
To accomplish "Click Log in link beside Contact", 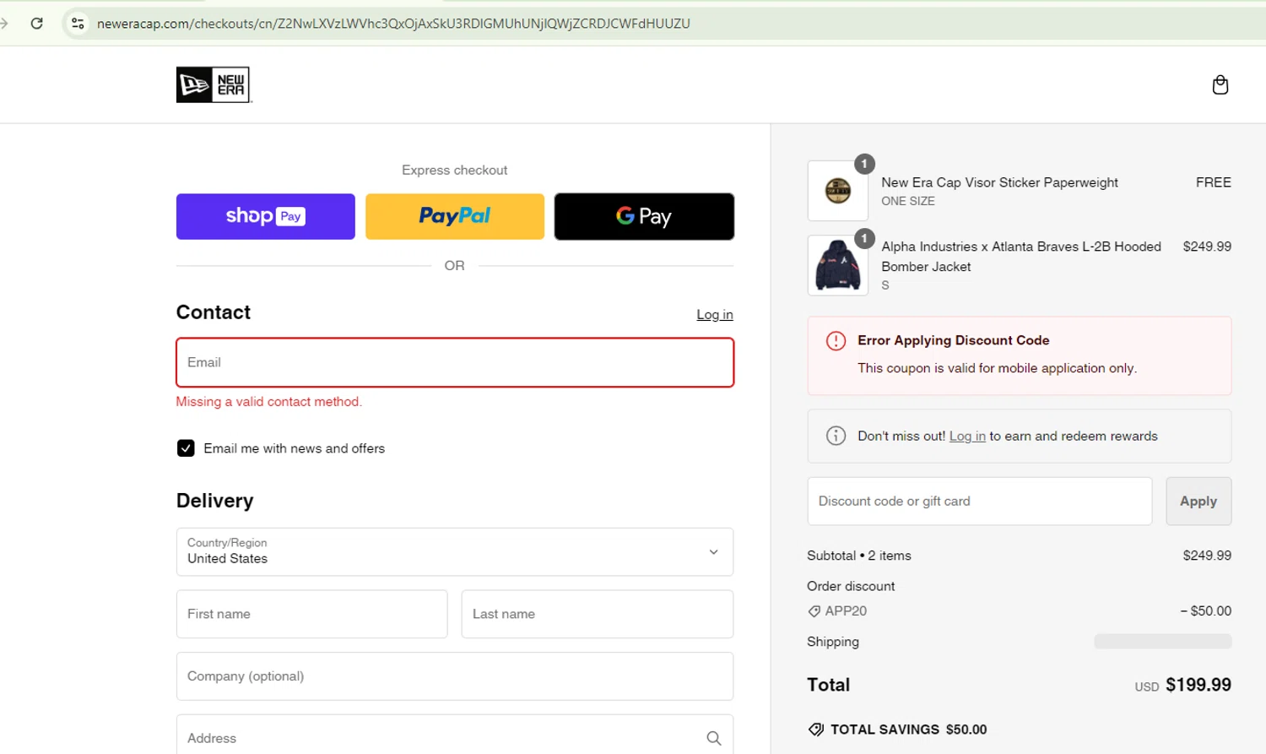I will [x=714, y=314].
